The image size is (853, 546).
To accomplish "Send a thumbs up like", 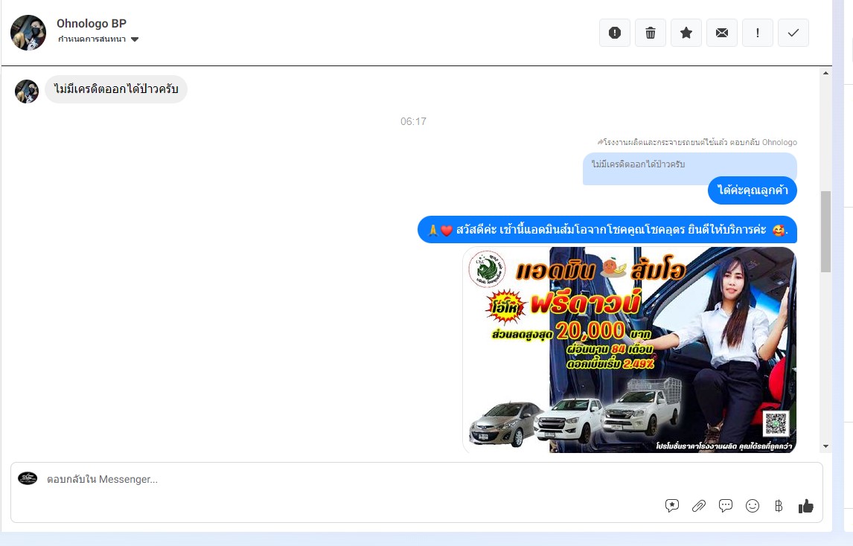I will pyautogui.click(x=805, y=506).
